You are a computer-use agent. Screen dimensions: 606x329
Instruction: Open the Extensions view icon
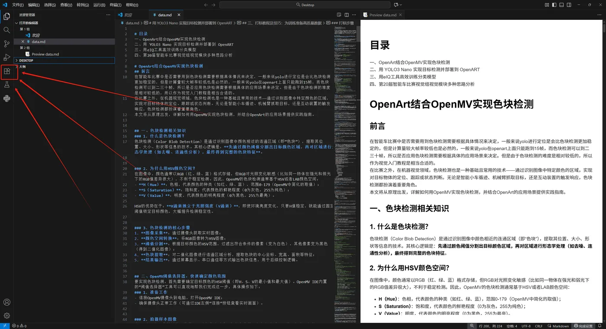pyautogui.click(x=6, y=71)
